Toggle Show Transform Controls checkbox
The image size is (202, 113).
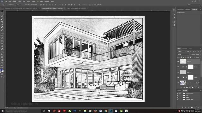pyautogui.click(x=24, y=5)
